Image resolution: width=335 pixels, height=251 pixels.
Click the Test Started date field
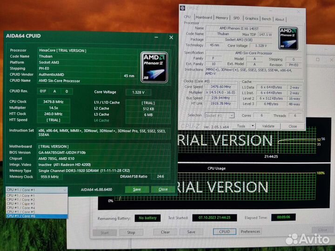[x=214, y=218]
